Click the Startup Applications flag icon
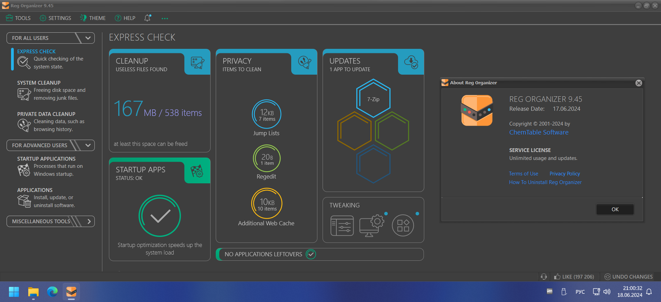 point(24,170)
